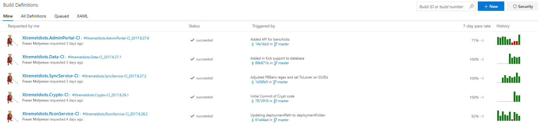Open Xtremeldiots.RconService-CI definition link
Viewport: 538px width, 126px height.
[51, 114]
